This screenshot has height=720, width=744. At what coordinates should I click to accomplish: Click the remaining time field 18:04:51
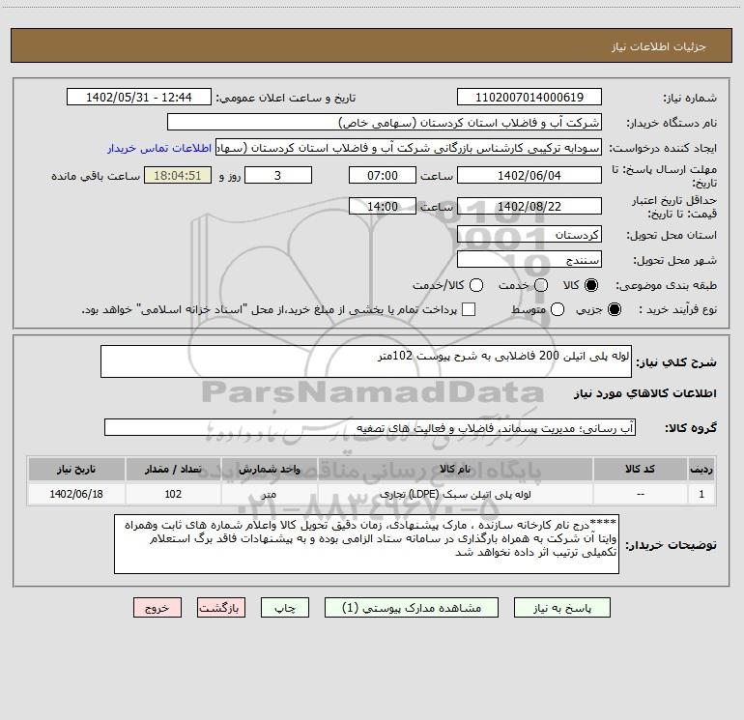click(x=178, y=175)
